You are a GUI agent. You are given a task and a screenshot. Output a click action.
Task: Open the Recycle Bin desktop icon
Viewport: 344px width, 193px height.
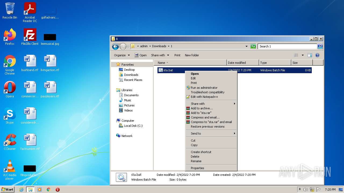click(x=10, y=11)
